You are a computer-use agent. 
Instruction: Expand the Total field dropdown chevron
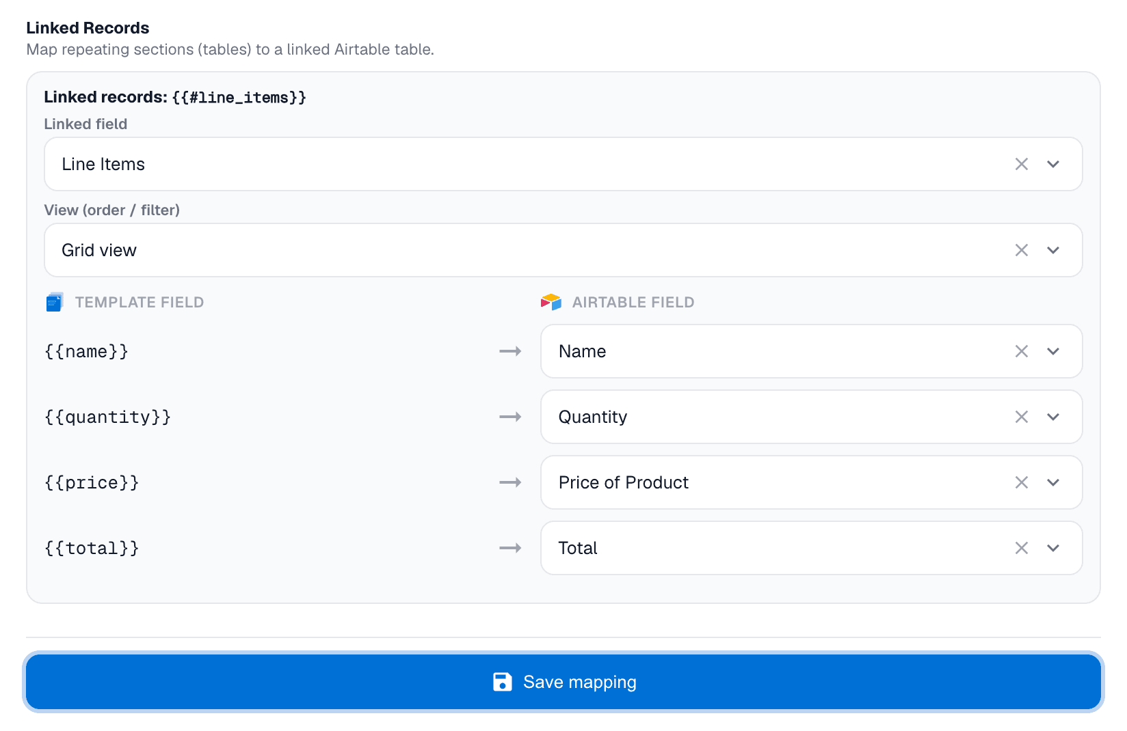click(1053, 548)
